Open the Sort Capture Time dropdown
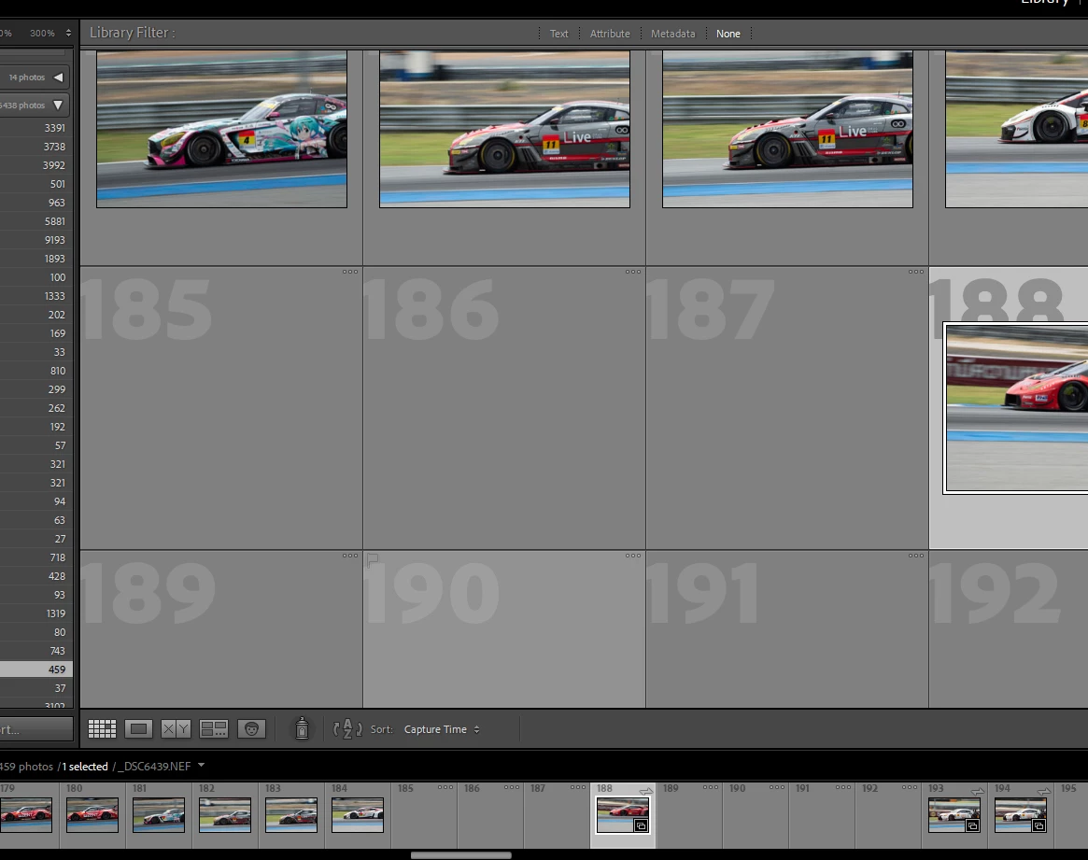Viewport: 1088px width, 860px height. (442, 729)
